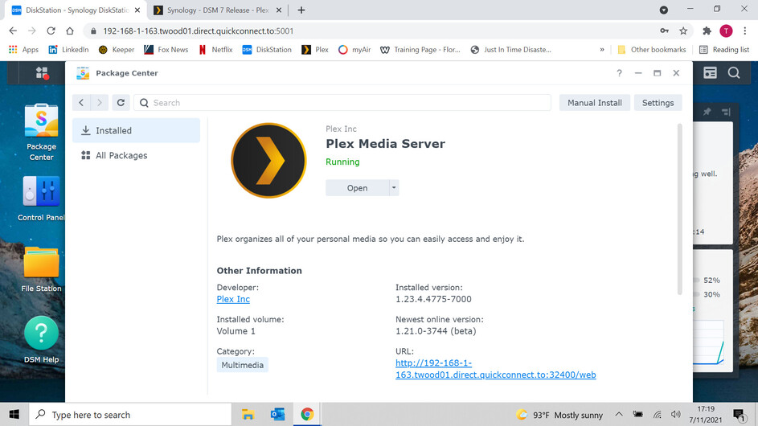Open Just In Time Disaster bookmark
758x426 pixels.
point(511,49)
